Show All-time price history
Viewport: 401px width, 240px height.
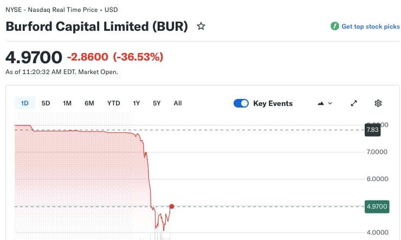point(178,103)
